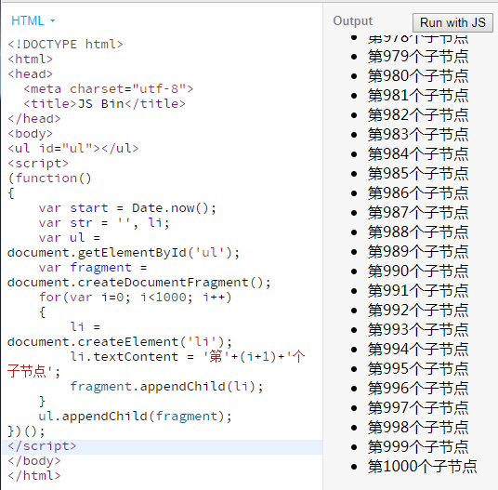Viewport: 498px width, 490px height.
Task: Click output item 第980个子节点
Action: pyautogui.click(x=418, y=76)
